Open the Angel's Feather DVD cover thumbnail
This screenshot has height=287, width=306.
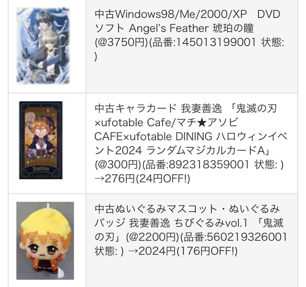43,45
